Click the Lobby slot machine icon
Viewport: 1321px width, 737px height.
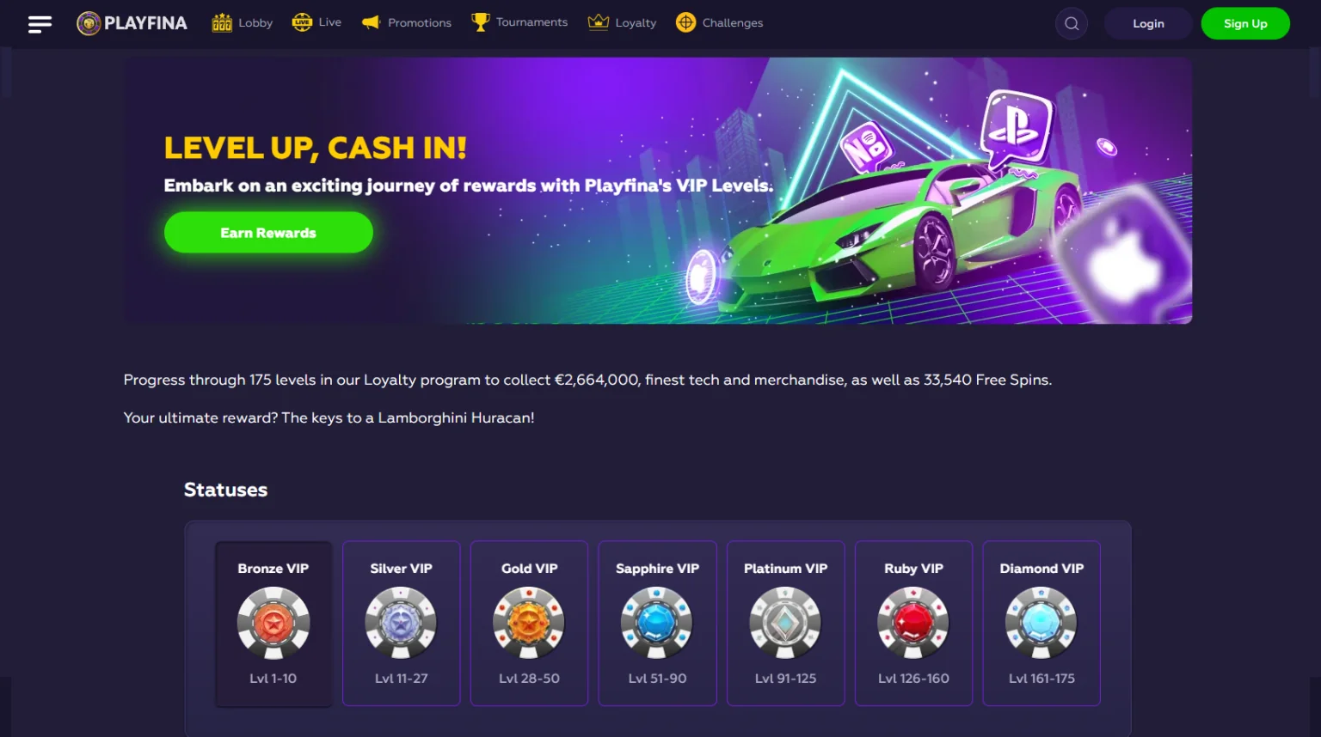click(222, 22)
